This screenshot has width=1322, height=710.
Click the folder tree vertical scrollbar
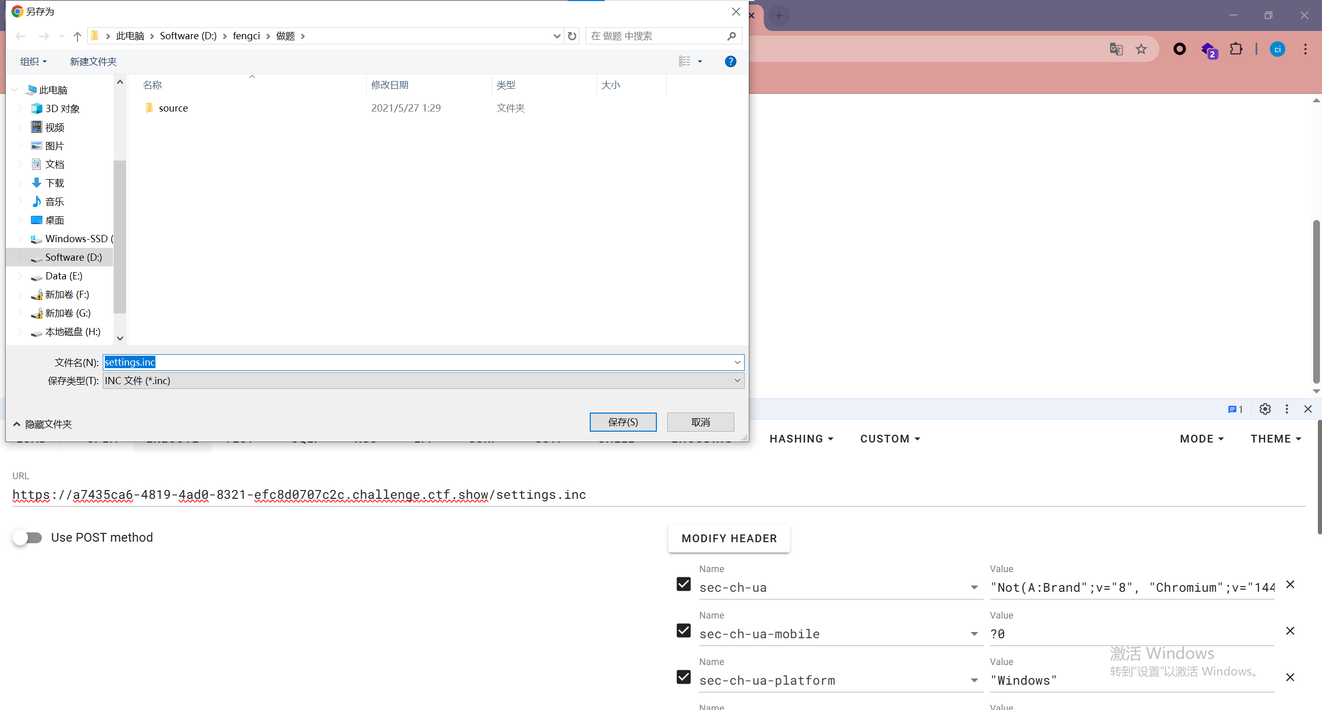pos(120,236)
